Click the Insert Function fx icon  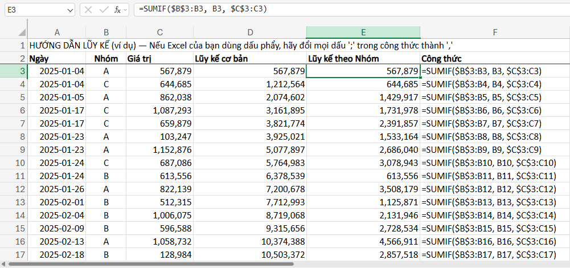(x=117, y=10)
